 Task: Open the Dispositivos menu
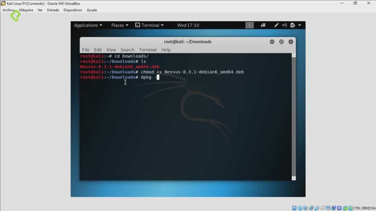pos(73,10)
